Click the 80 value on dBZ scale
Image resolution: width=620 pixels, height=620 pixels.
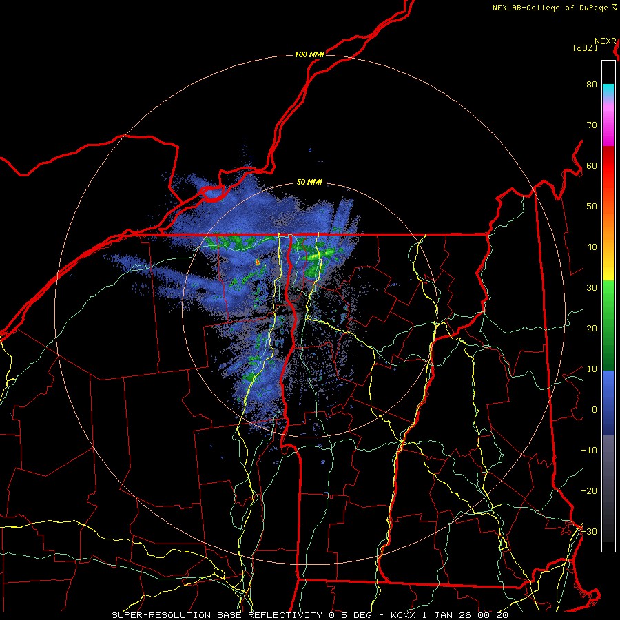pos(592,85)
